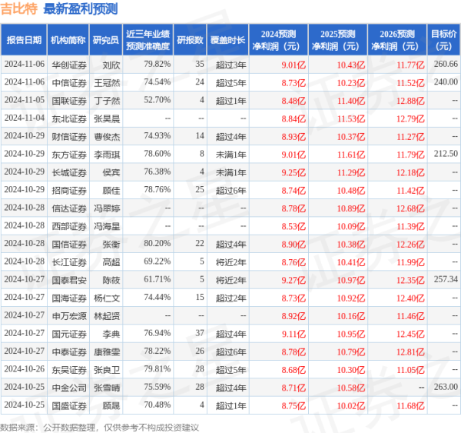The width and height of the screenshot is (461, 433).
Task: Click the 国元证券 institution cell
Action: [69, 334]
